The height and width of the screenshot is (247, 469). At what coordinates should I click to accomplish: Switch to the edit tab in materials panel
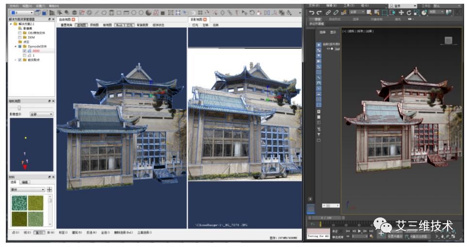tap(25, 182)
